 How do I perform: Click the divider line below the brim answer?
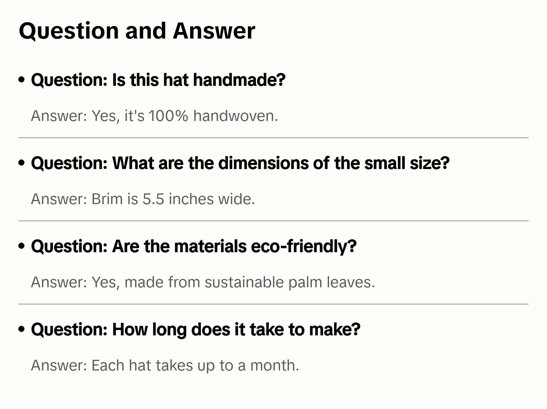pos(273,221)
